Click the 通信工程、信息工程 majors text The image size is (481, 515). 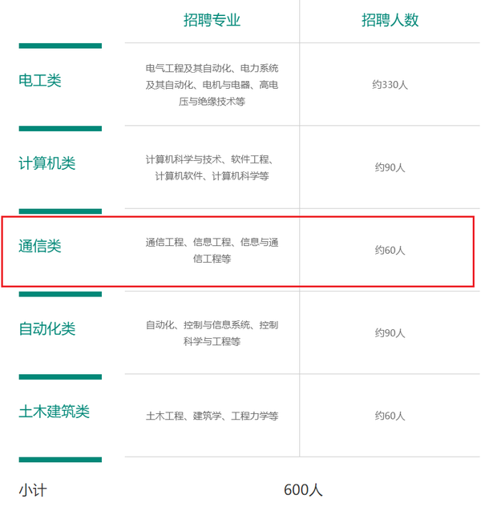click(x=212, y=250)
